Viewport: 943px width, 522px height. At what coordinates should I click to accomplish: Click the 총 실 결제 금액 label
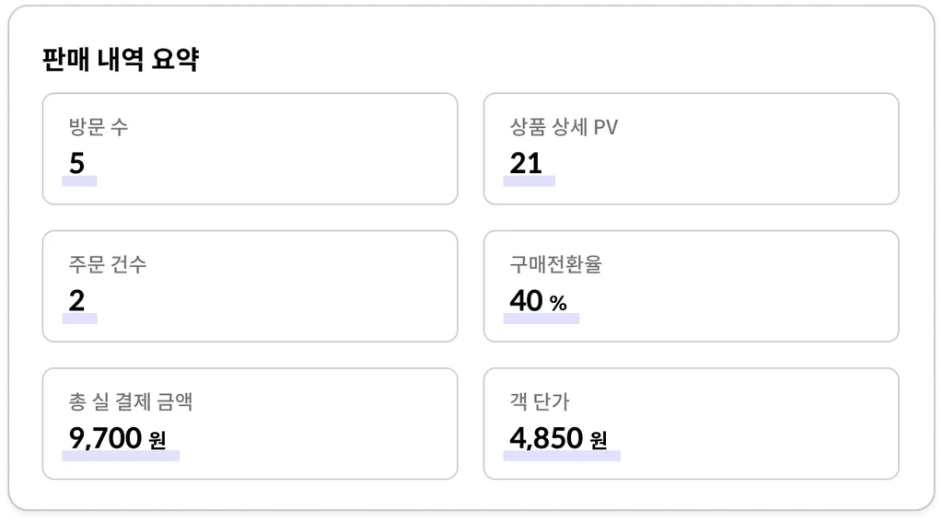131,401
